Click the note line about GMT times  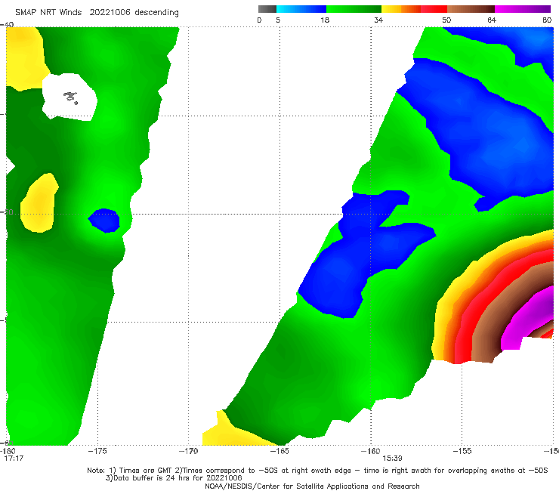pyautogui.click(x=317, y=471)
